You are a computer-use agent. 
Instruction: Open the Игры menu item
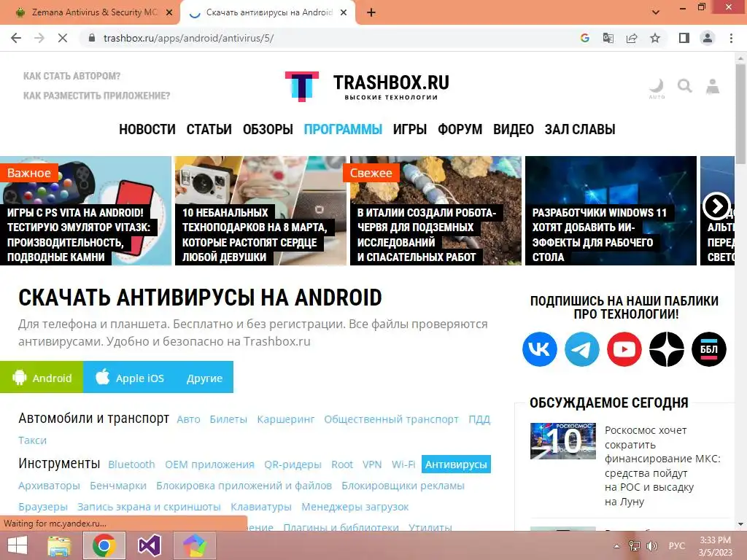410,129
